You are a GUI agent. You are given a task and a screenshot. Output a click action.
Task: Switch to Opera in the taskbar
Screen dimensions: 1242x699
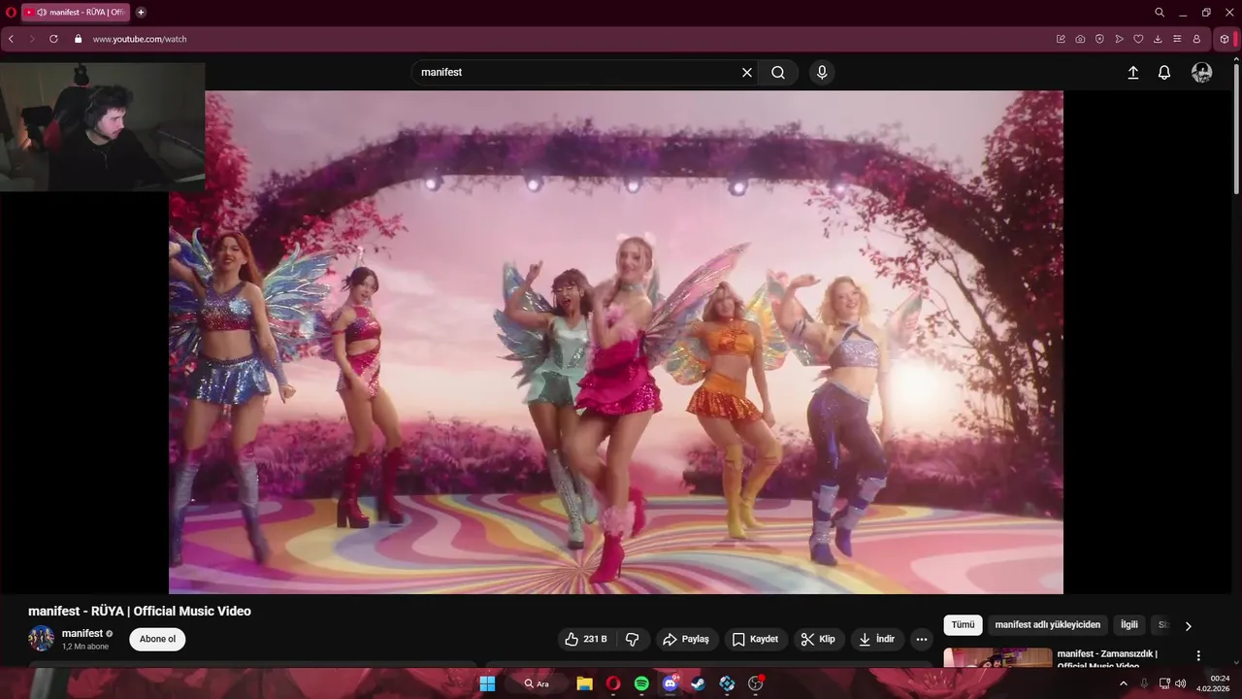pos(613,683)
